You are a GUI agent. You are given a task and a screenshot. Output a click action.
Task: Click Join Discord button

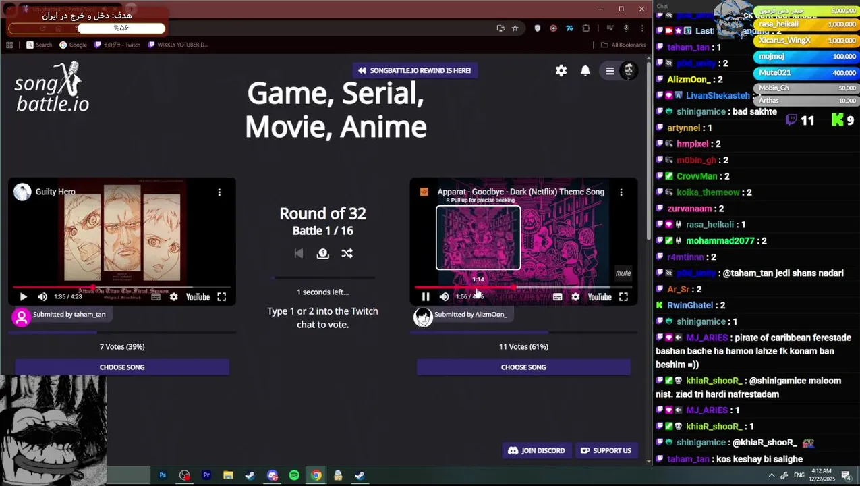pyautogui.click(x=536, y=450)
